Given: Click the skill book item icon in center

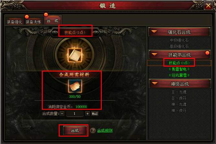Looking at the screenshot, I should pyautogui.click(x=75, y=55).
